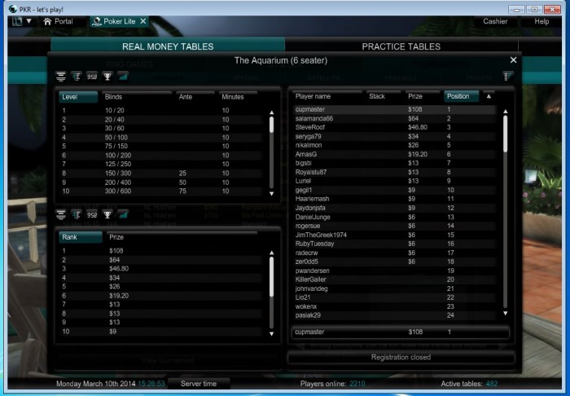This screenshot has width=570, height=396.
Task: Click the Poker Lite tab icon
Action: [96, 22]
